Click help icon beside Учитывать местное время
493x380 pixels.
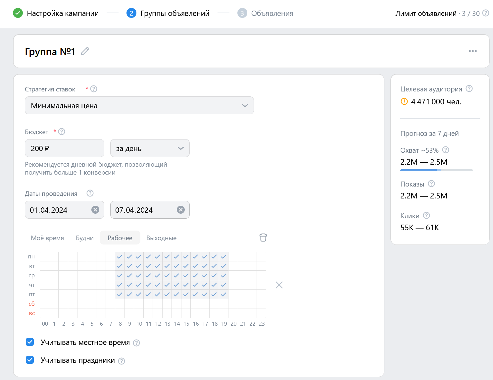(136, 343)
